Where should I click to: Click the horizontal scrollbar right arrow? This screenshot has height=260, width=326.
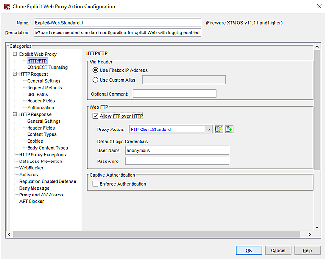tap(310, 234)
